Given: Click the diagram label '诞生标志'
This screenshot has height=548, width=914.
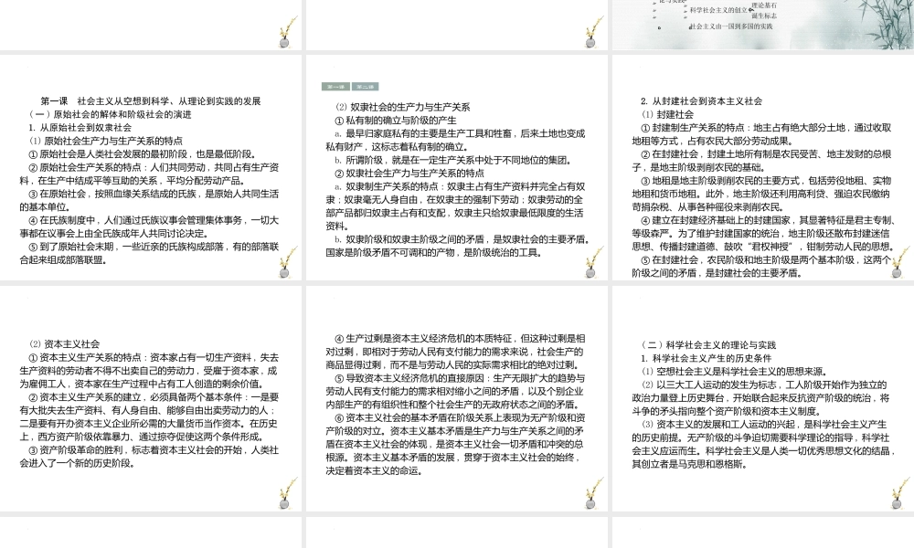Looking at the screenshot, I should point(764,16).
